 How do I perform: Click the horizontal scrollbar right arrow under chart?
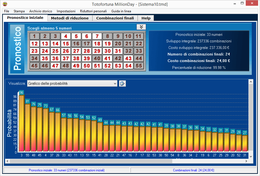246,161
